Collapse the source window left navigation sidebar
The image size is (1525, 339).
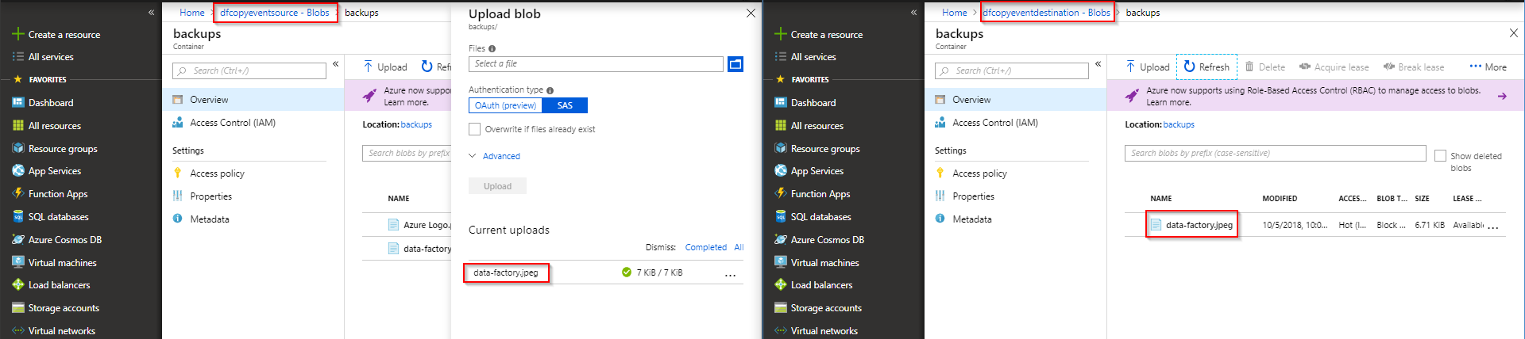tap(151, 13)
